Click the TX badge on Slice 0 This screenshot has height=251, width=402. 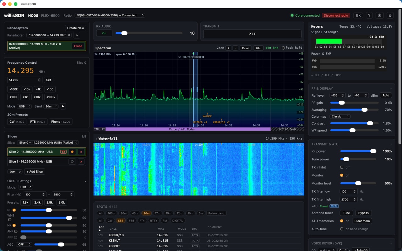pyautogui.click(x=63, y=152)
